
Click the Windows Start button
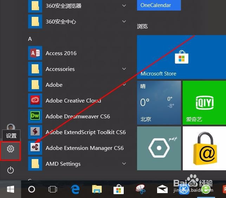11,189
